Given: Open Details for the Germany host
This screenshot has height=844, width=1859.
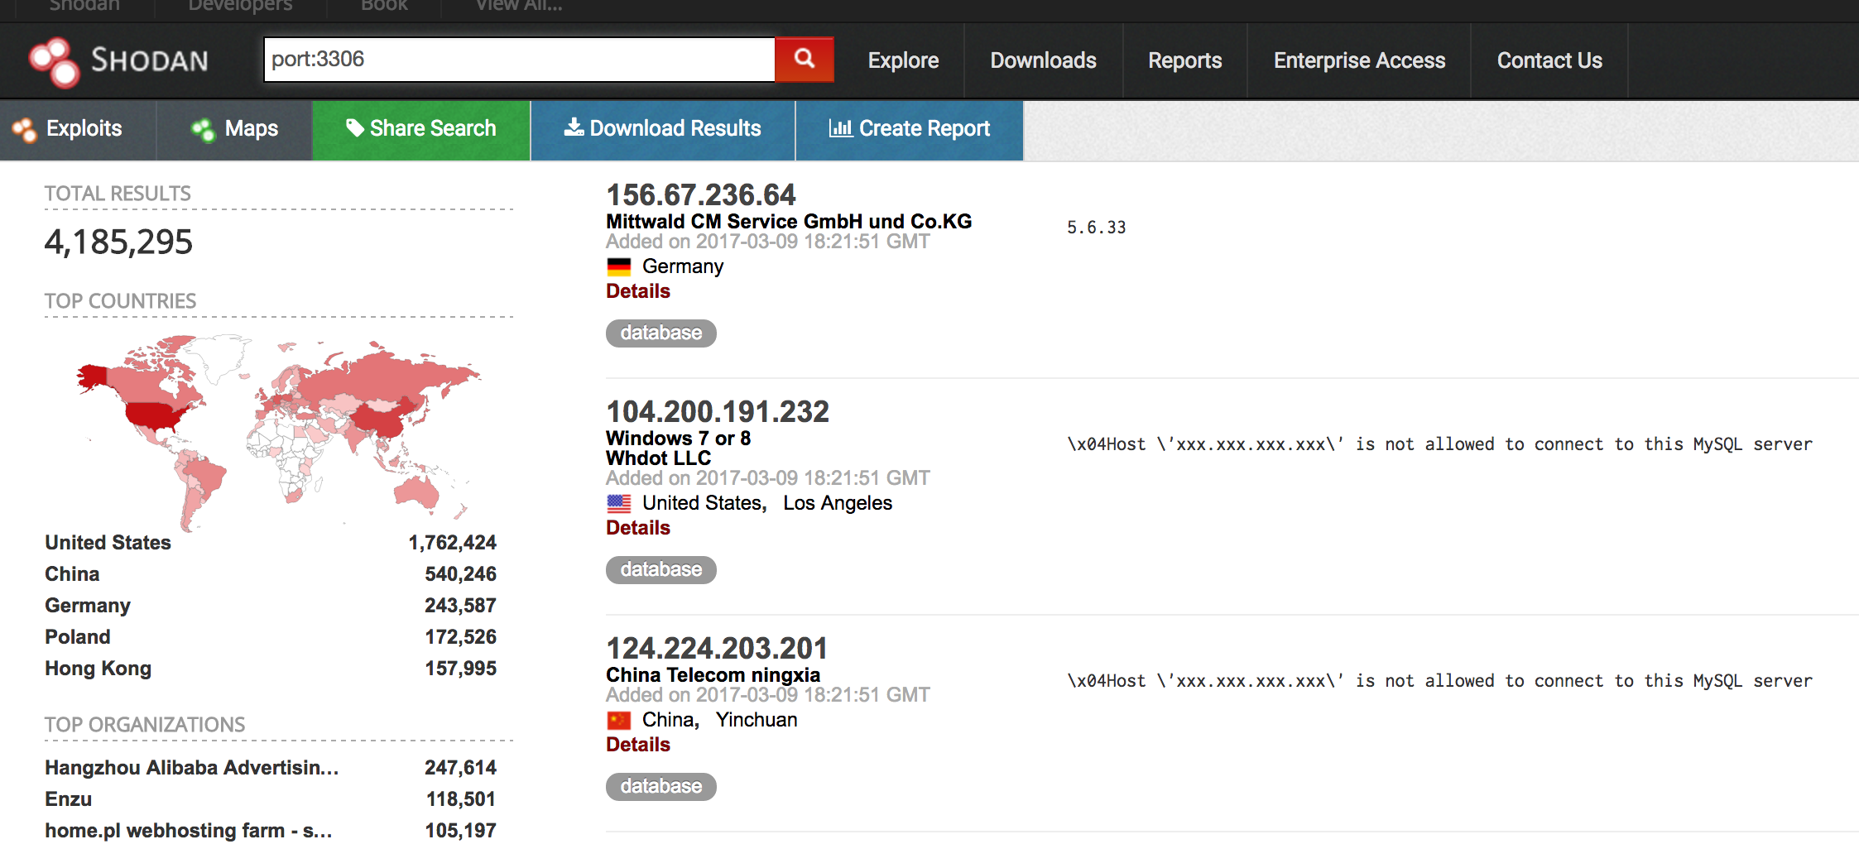Looking at the screenshot, I should coord(637,291).
